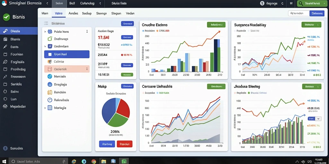Select the Skenagn tab
The image size is (329, 164).
click(x=101, y=13)
